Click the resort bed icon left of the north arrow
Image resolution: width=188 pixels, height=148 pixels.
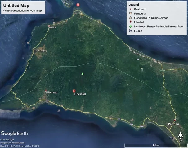point(171,138)
